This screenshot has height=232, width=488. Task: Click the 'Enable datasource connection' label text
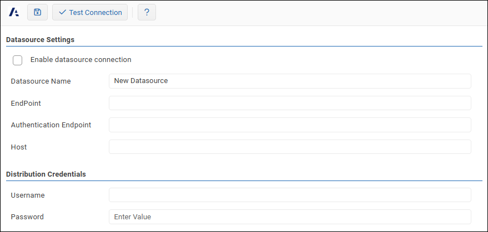(x=81, y=60)
